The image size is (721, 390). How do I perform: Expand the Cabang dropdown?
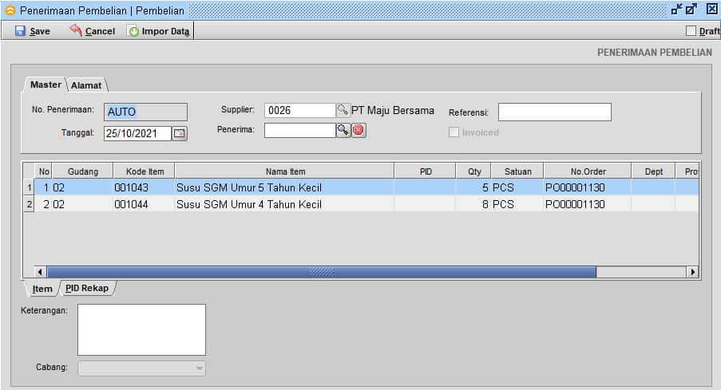pos(199,368)
